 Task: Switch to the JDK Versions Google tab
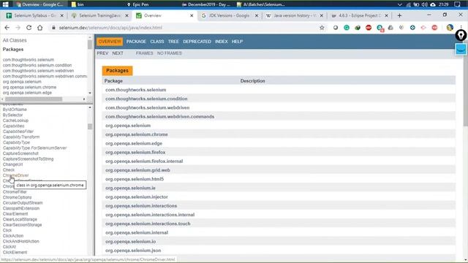229,15
